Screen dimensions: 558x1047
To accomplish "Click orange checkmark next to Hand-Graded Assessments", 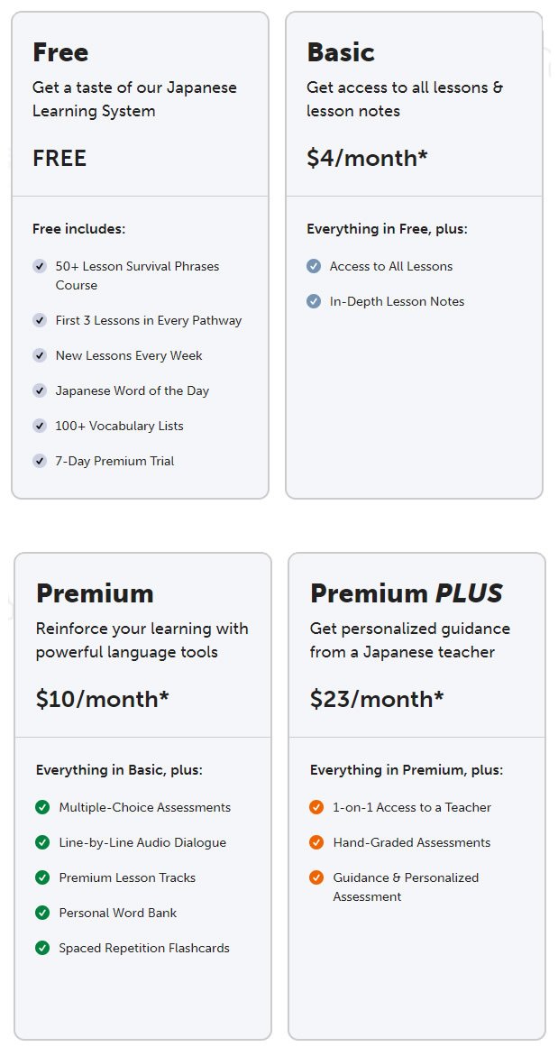I will [x=316, y=842].
